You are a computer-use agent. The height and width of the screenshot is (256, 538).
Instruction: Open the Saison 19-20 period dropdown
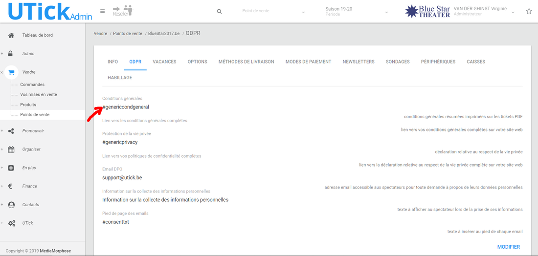pos(356,11)
